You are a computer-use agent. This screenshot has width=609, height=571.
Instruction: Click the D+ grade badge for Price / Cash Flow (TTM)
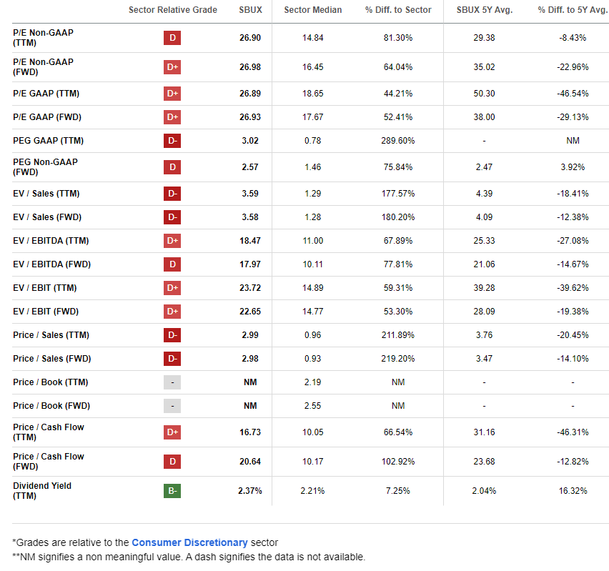point(172,432)
